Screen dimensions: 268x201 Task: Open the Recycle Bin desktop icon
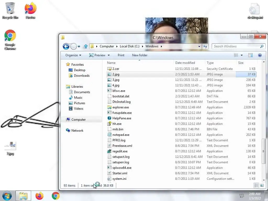pyautogui.click(x=10, y=10)
